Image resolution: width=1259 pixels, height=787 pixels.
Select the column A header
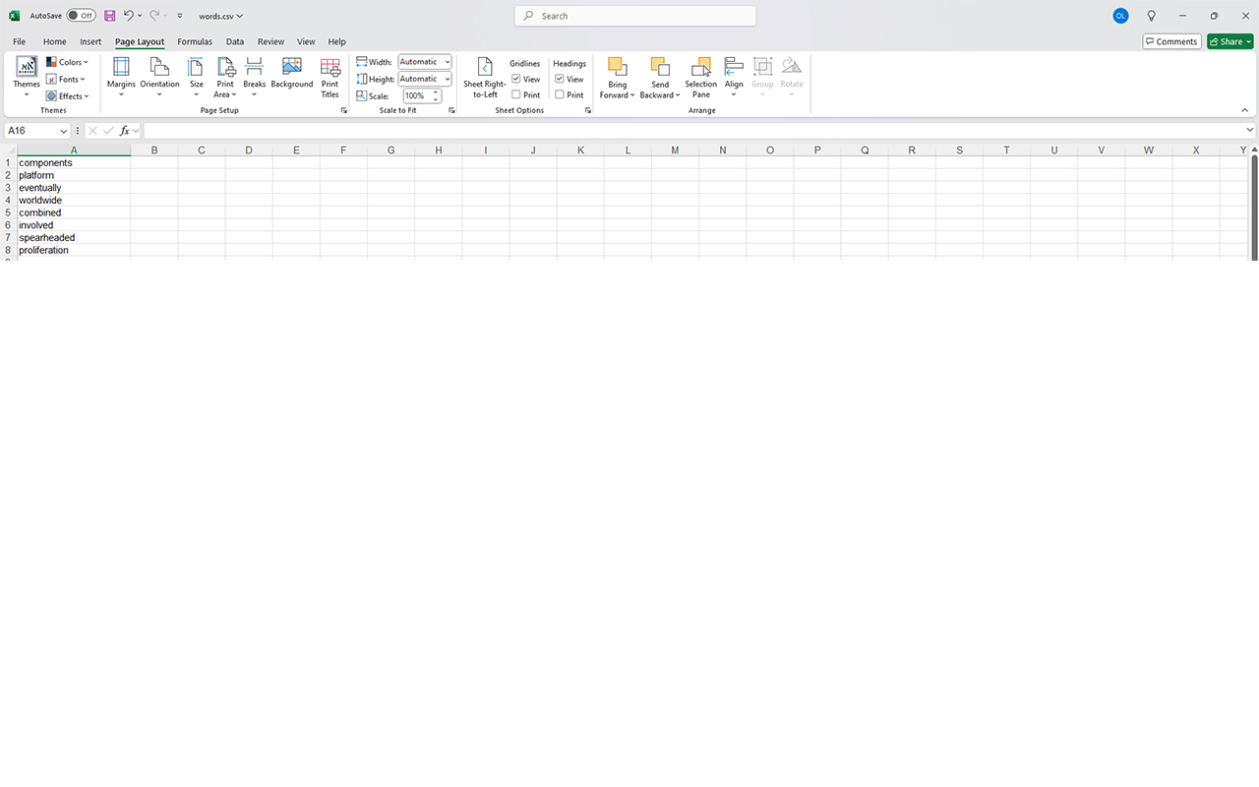tap(74, 151)
